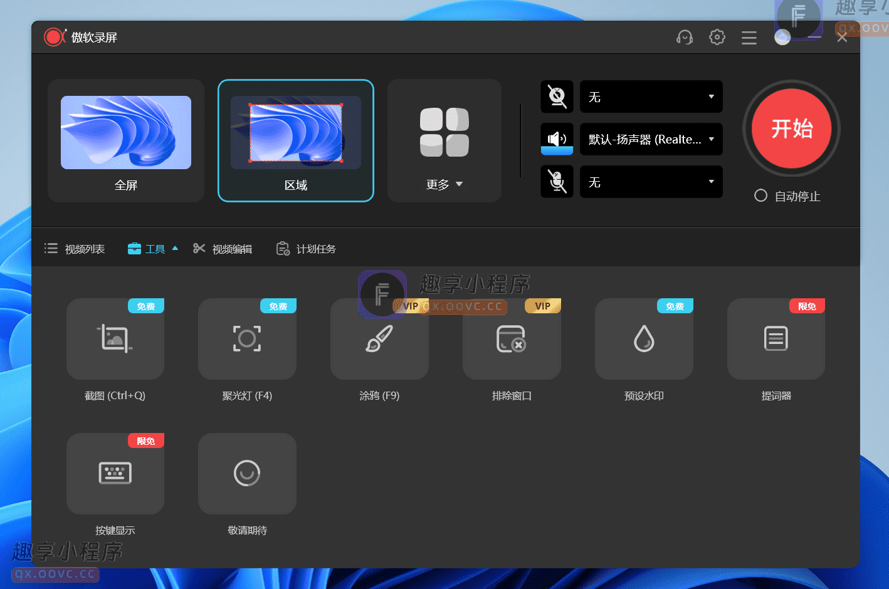Click the 截图 (Ctrl+Q) label
Image resolution: width=889 pixels, height=589 pixels.
coord(115,396)
